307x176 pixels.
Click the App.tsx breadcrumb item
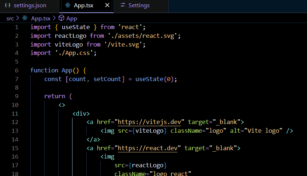(41, 19)
